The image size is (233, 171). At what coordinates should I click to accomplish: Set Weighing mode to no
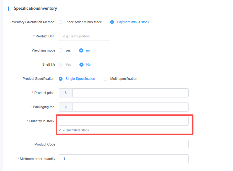click(x=81, y=51)
